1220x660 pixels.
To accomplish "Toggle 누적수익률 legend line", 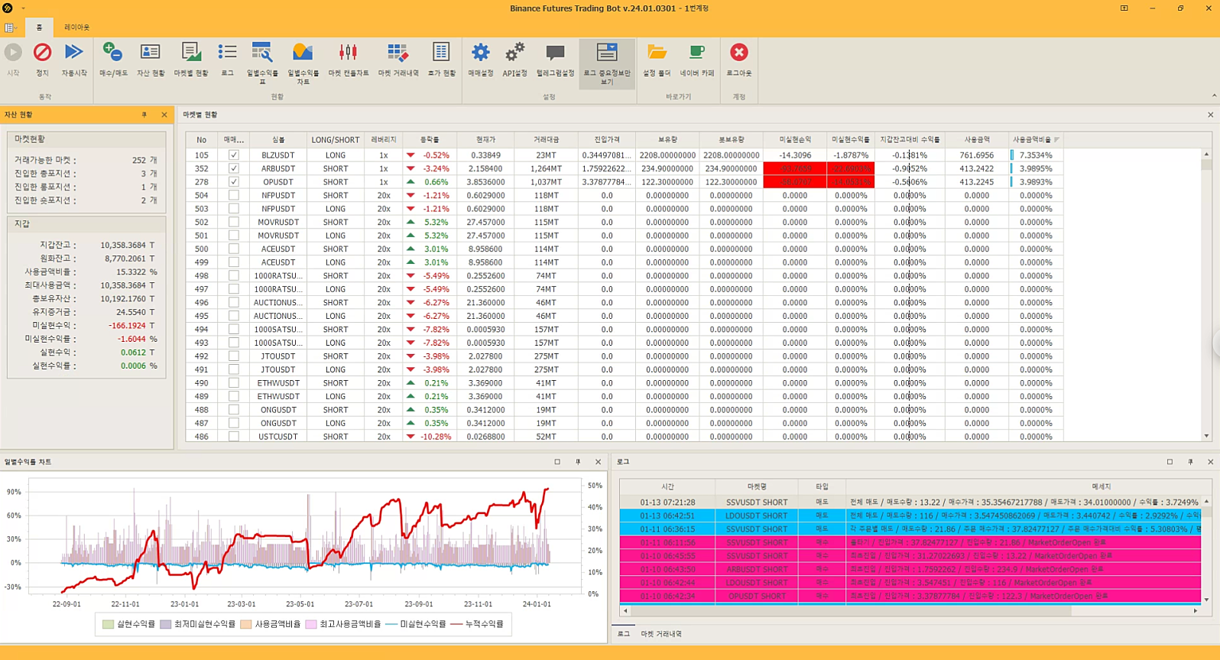I will click(x=456, y=624).
